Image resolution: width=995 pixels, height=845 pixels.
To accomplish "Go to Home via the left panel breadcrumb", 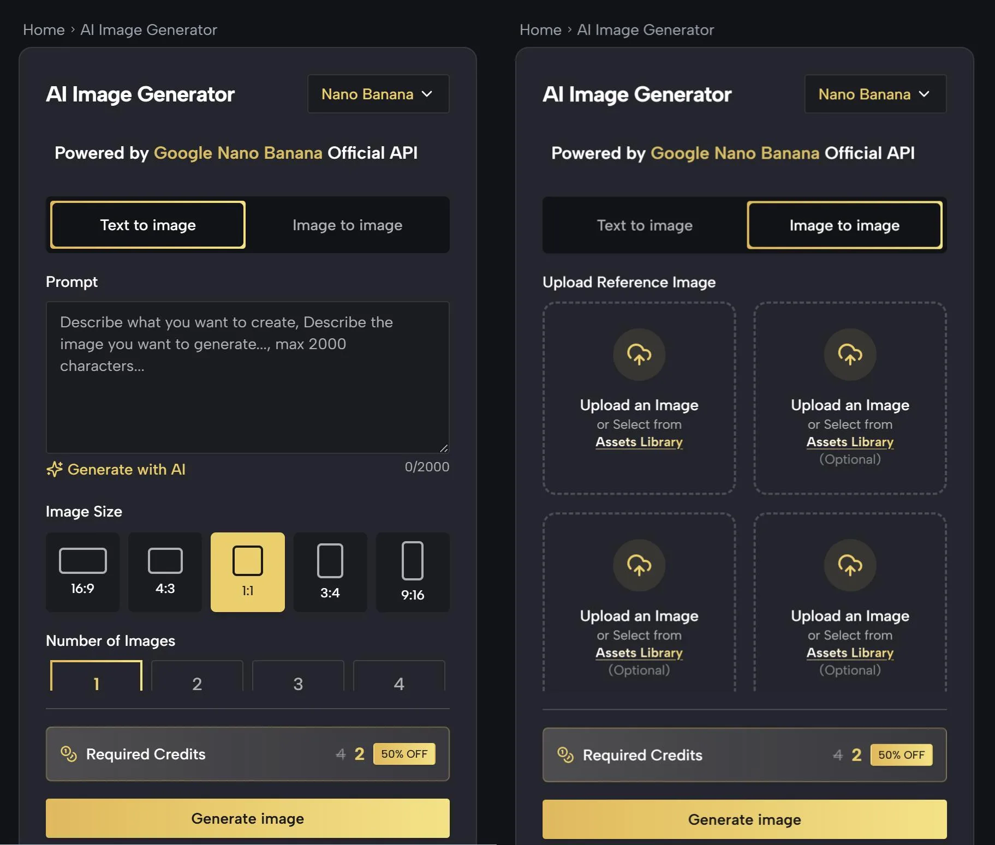I will [44, 29].
